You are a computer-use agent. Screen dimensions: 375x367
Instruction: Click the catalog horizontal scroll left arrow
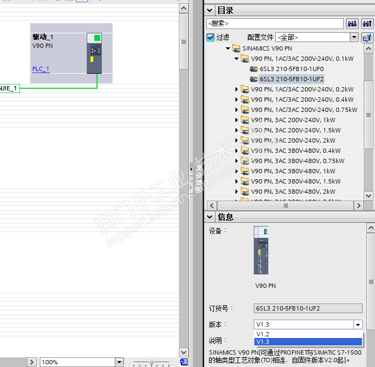tap(212, 206)
